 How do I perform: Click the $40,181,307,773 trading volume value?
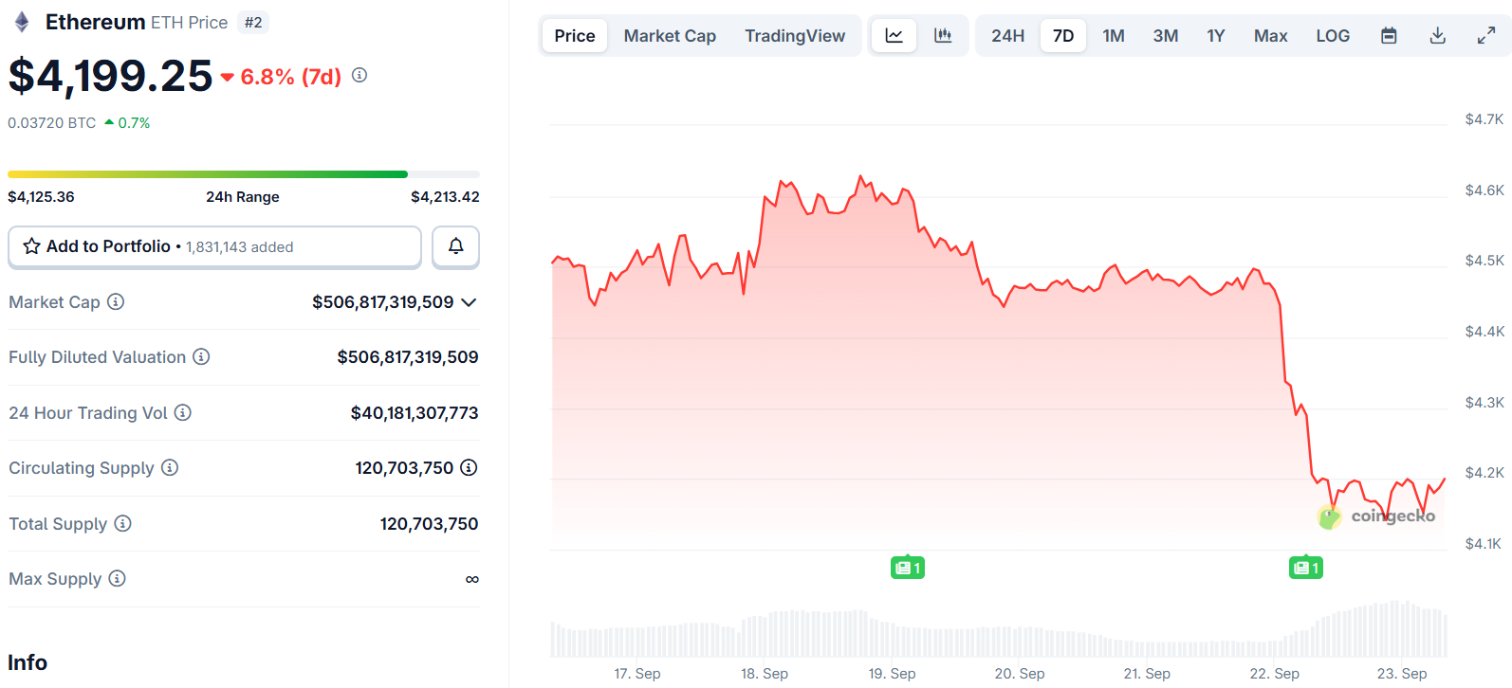pos(415,413)
